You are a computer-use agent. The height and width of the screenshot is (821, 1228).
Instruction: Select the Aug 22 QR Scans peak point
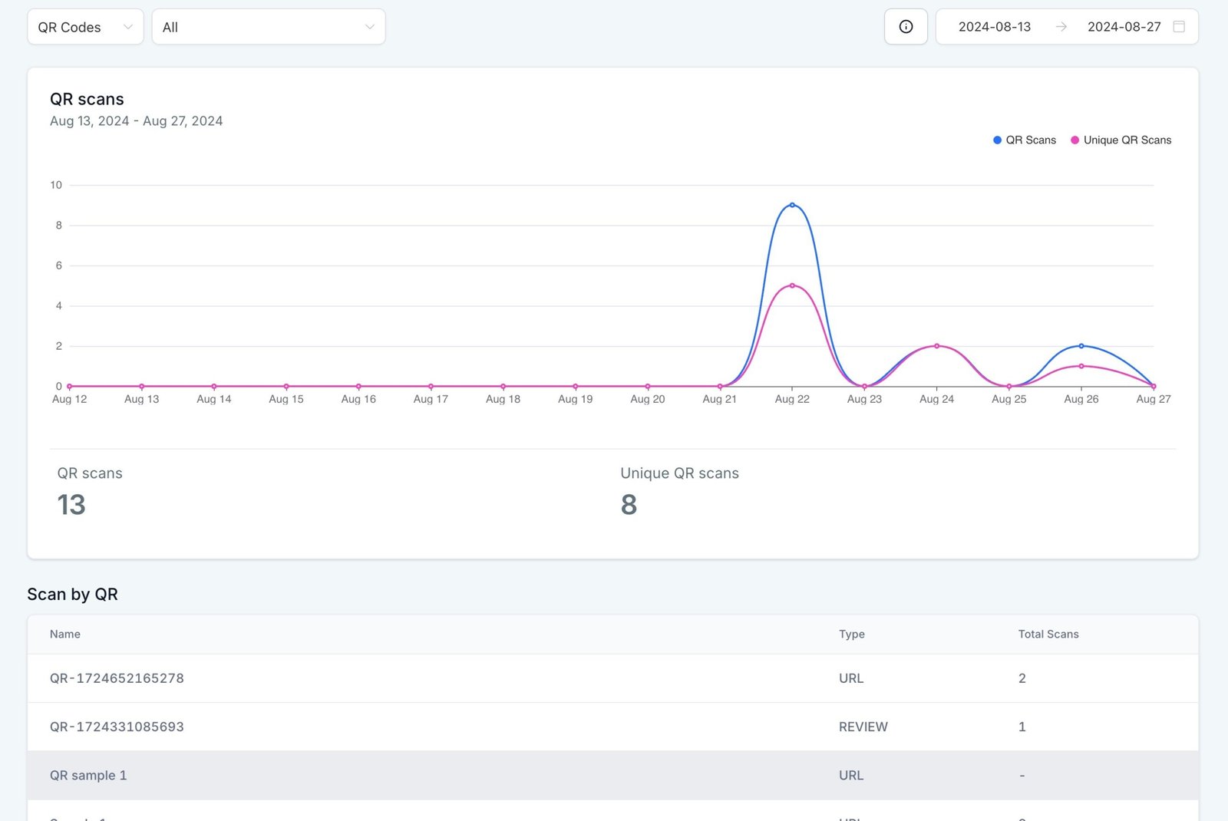[792, 205]
